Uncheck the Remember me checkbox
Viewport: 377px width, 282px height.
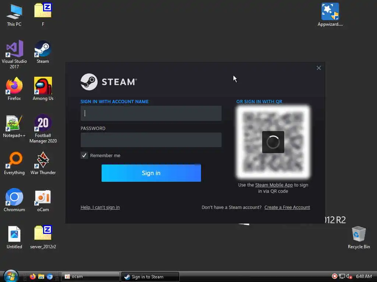click(x=84, y=155)
